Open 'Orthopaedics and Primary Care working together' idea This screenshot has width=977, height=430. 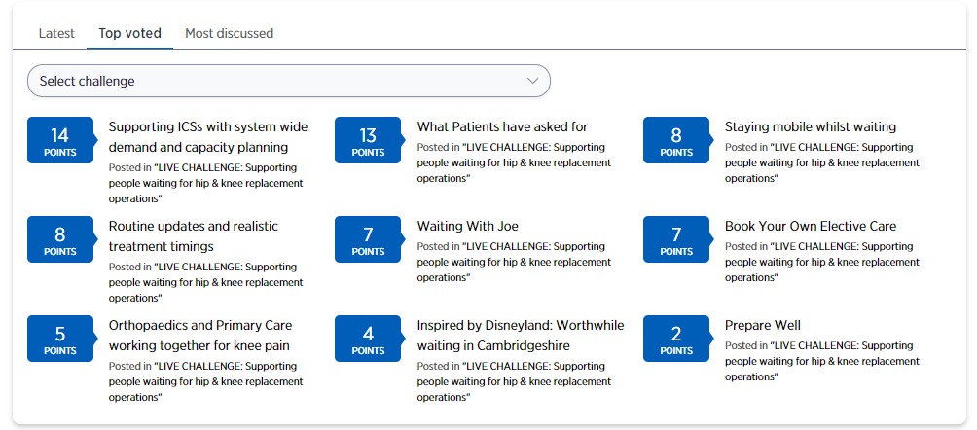(x=200, y=336)
